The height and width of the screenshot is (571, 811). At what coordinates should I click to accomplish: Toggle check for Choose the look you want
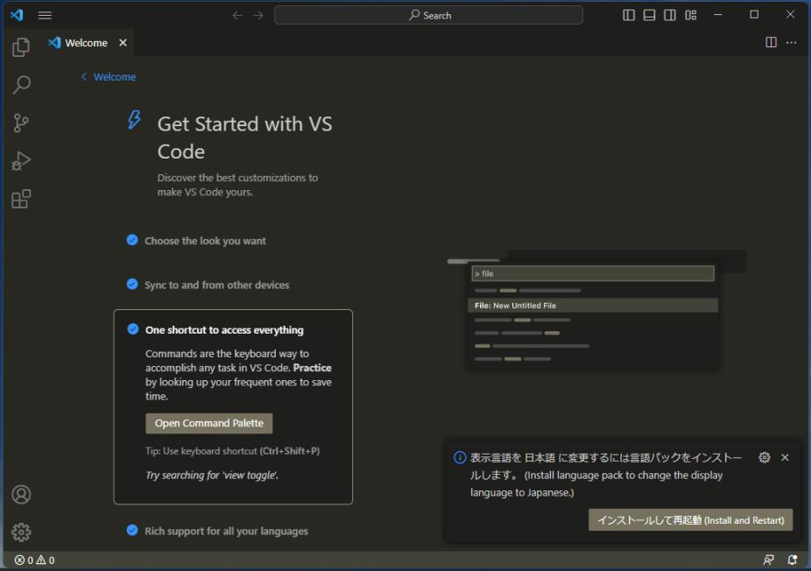coord(132,240)
